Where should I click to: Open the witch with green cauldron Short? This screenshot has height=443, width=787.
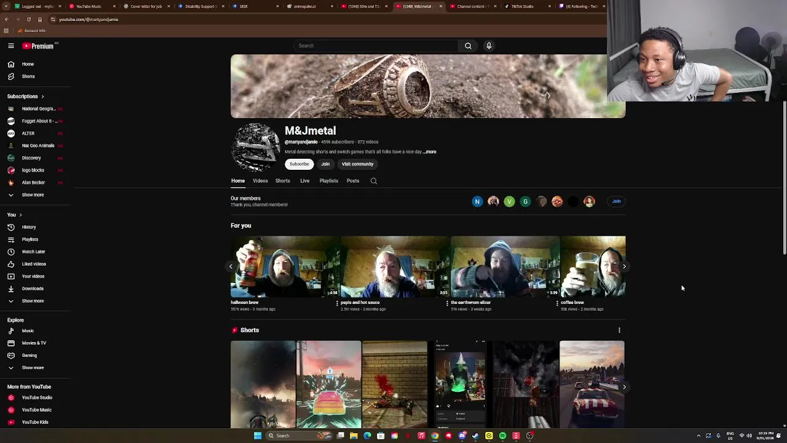tap(461, 385)
